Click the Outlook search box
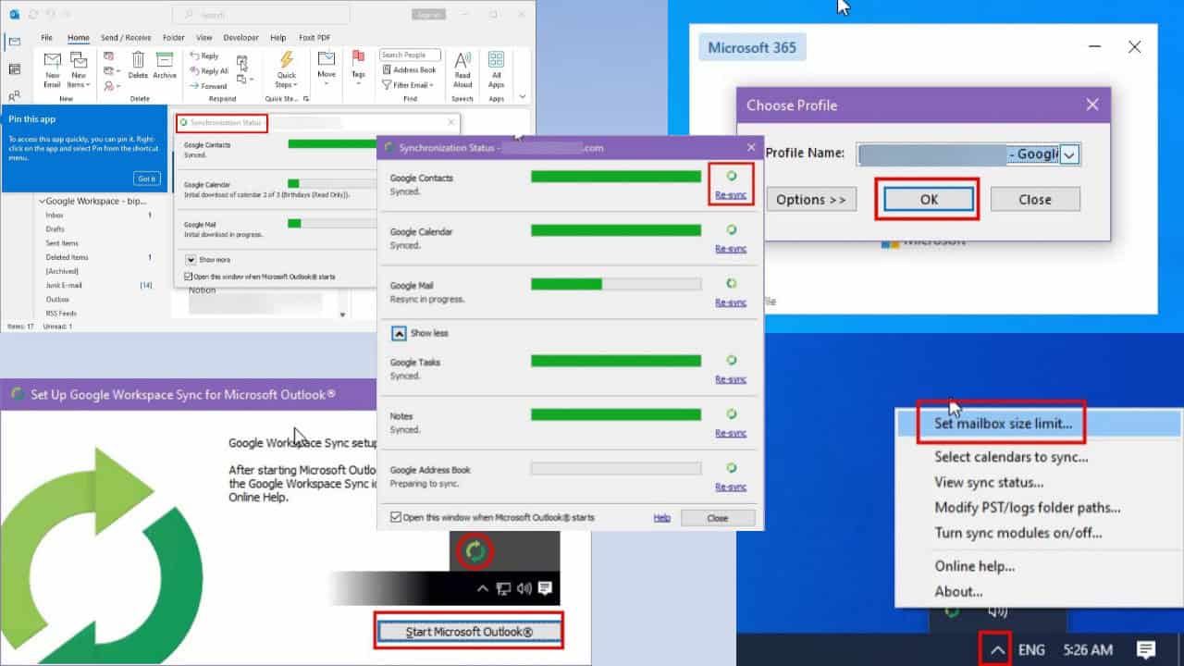 pos(262,15)
